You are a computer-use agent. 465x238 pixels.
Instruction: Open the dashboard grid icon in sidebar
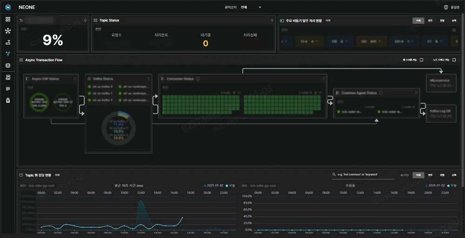7,20
